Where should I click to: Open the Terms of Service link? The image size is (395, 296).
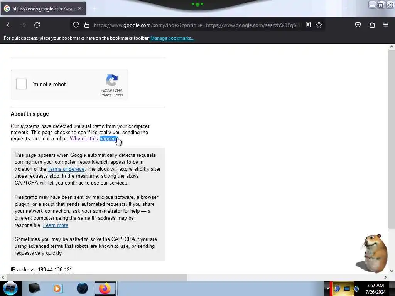point(66,169)
